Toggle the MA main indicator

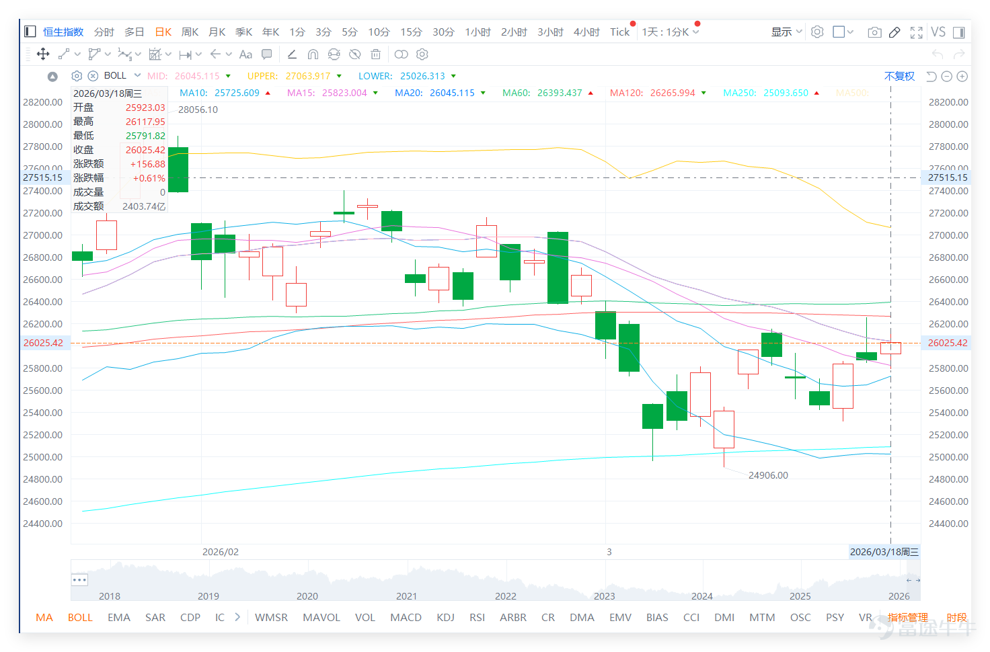44,617
